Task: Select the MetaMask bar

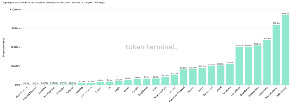Action: pos(239,66)
